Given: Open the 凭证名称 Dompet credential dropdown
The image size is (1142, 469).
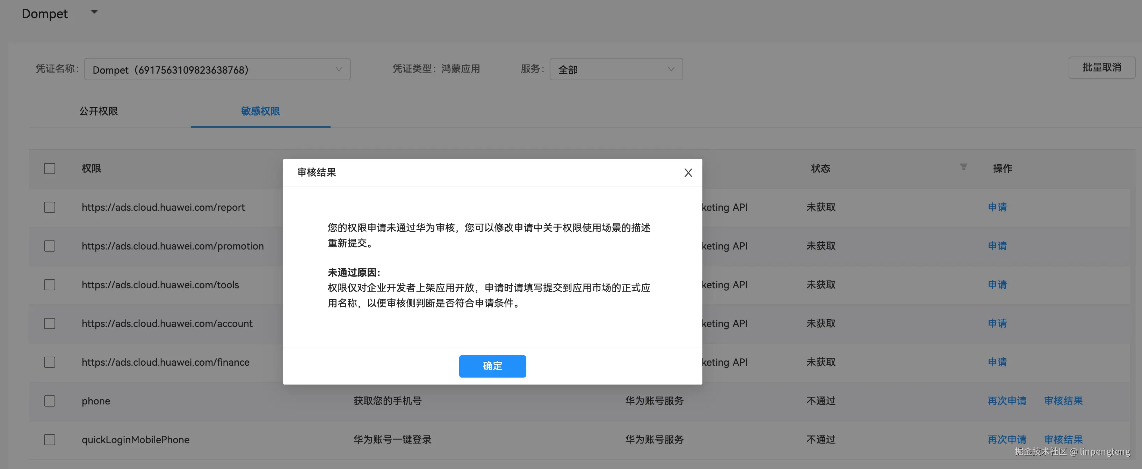Looking at the screenshot, I should pos(217,69).
